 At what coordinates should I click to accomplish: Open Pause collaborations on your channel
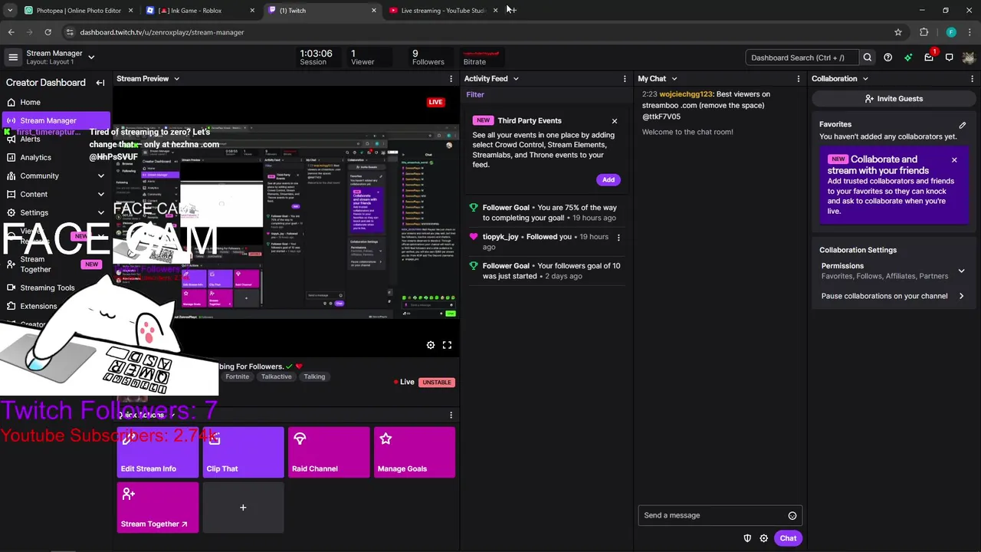coord(893,296)
